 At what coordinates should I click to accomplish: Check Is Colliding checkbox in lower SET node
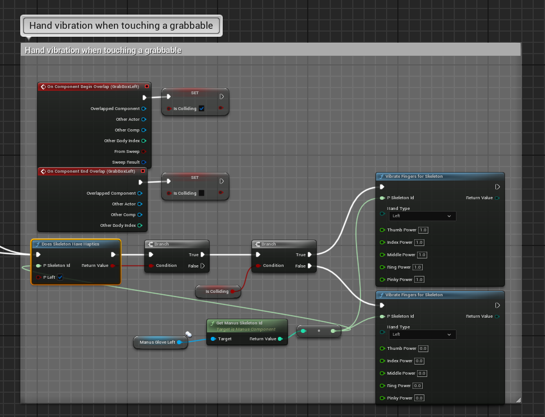pyautogui.click(x=202, y=193)
